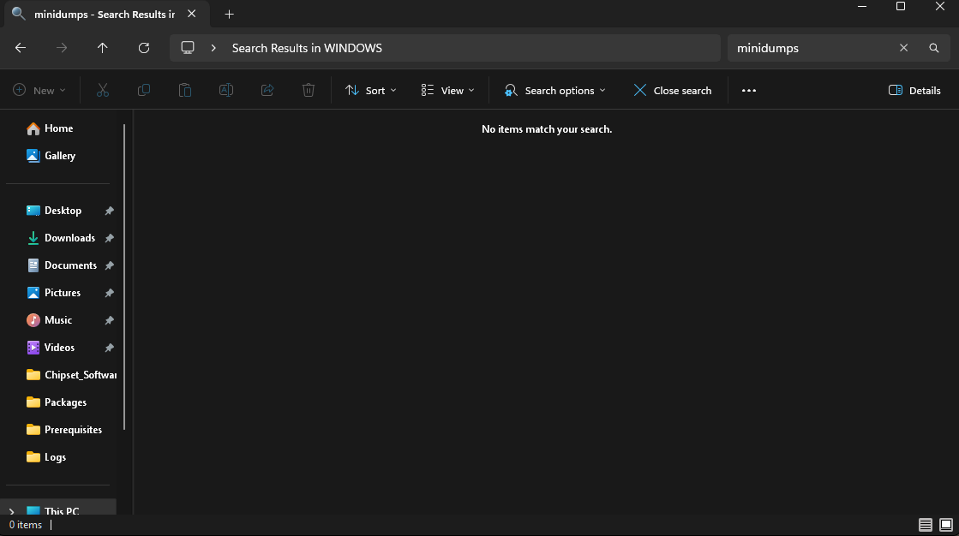This screenshot has height=536, width=959.
Task: Open the View layout dropdown
Action: pos(447,91)
